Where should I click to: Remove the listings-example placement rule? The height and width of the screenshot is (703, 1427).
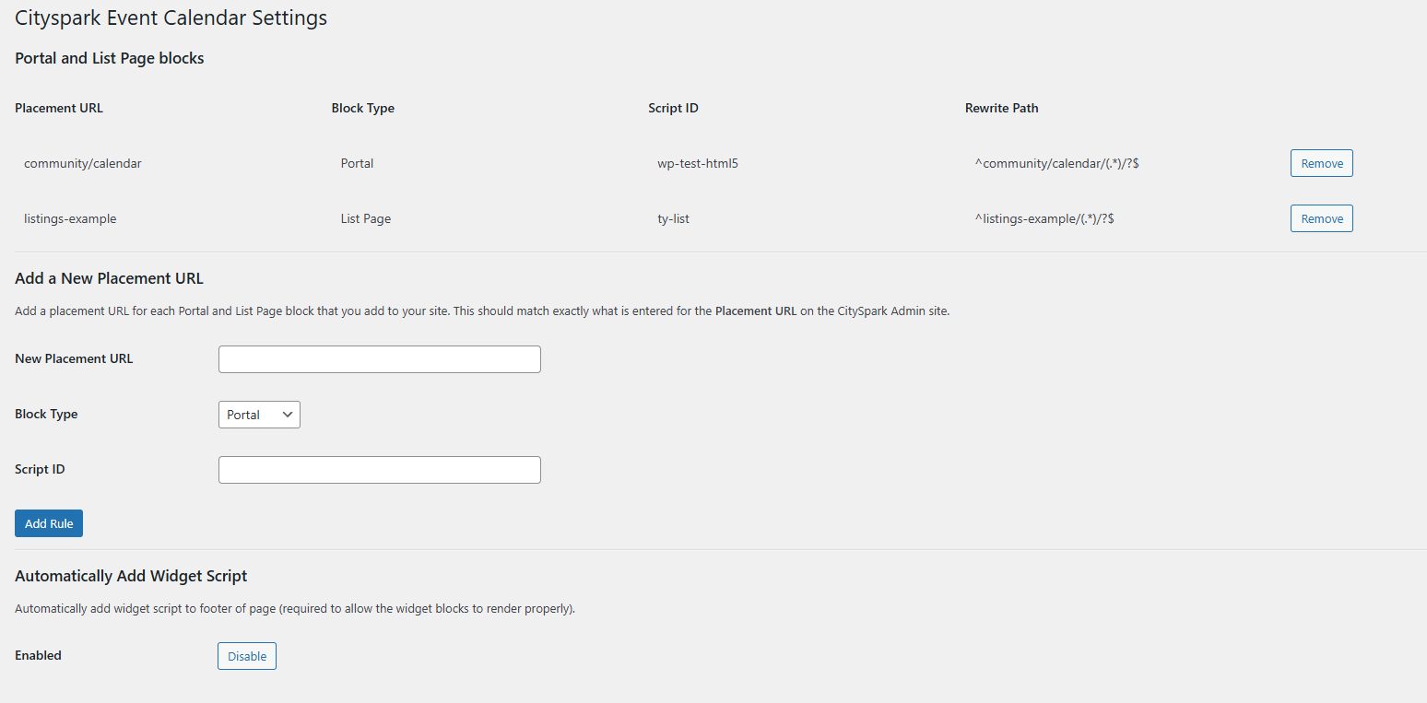pyautogui.click(x=1321, y=218)
